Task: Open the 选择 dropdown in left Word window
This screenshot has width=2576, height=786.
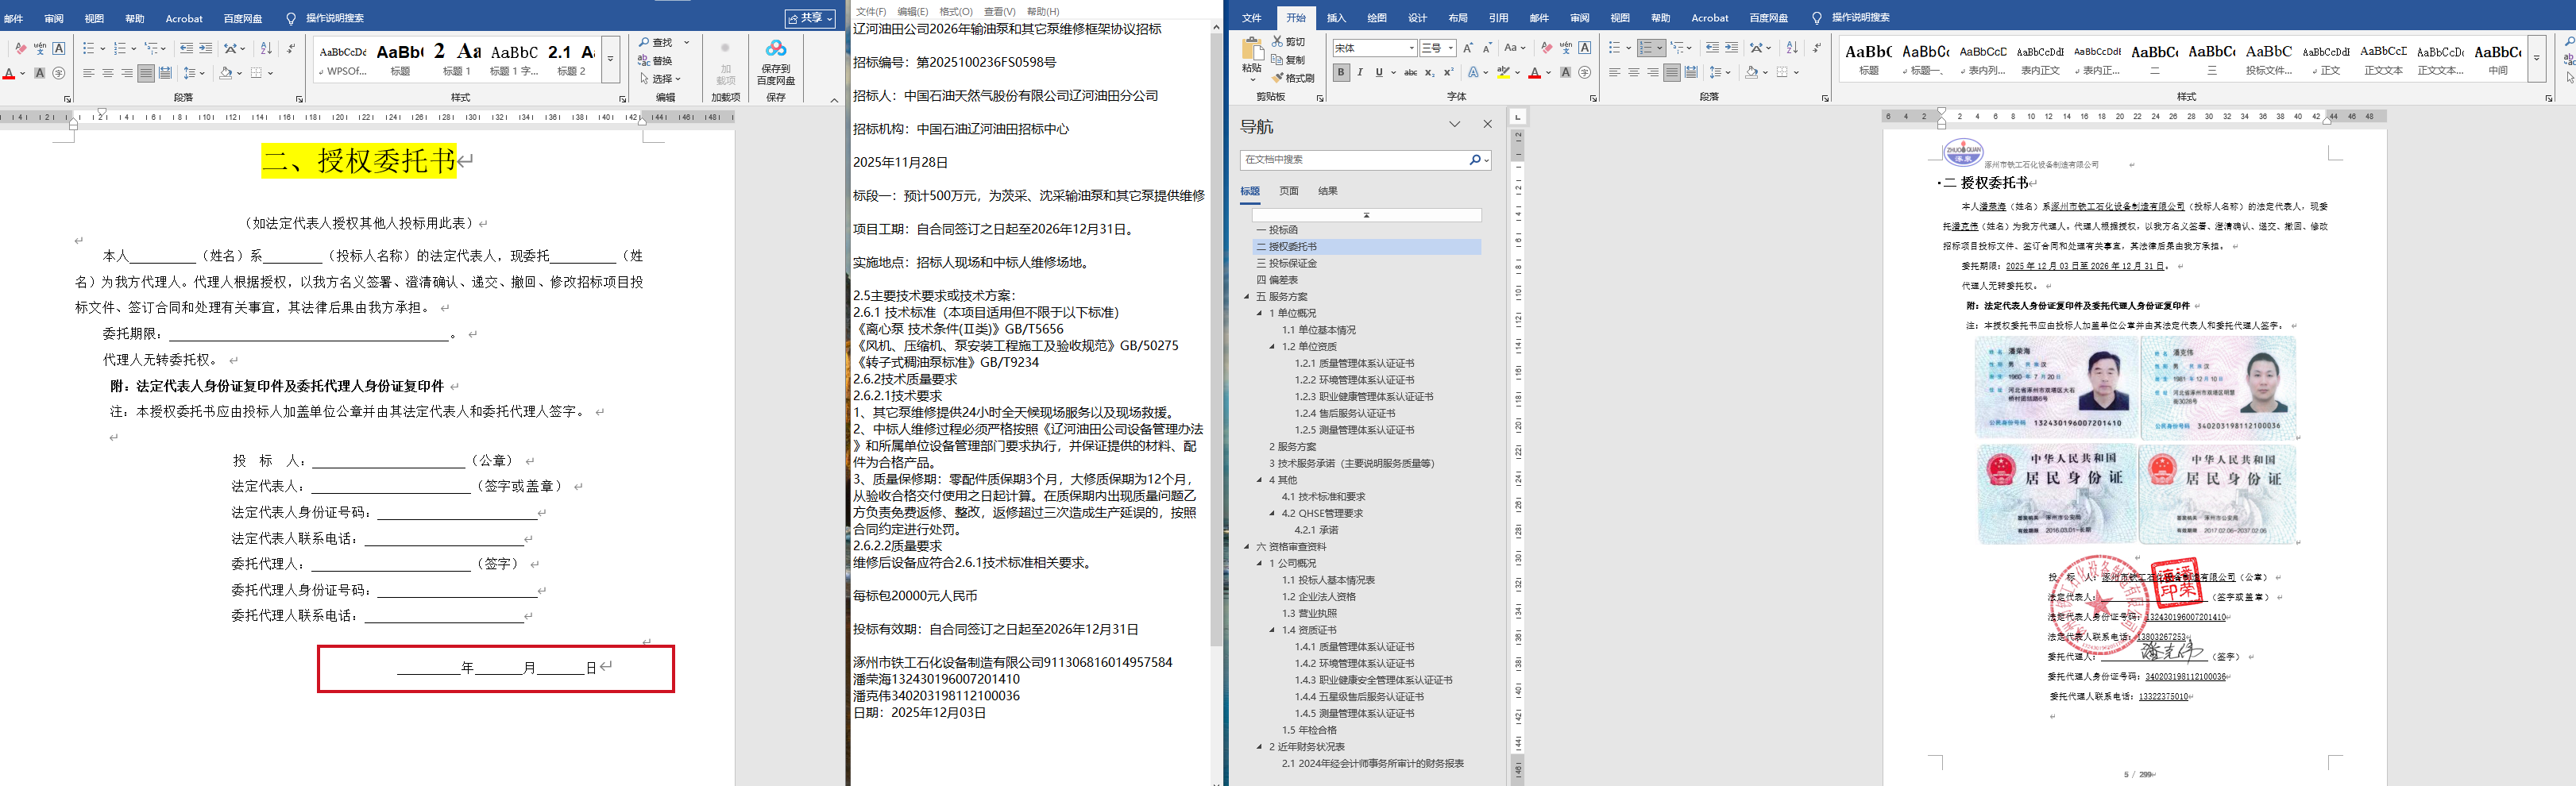Action: tap(660, 79)
